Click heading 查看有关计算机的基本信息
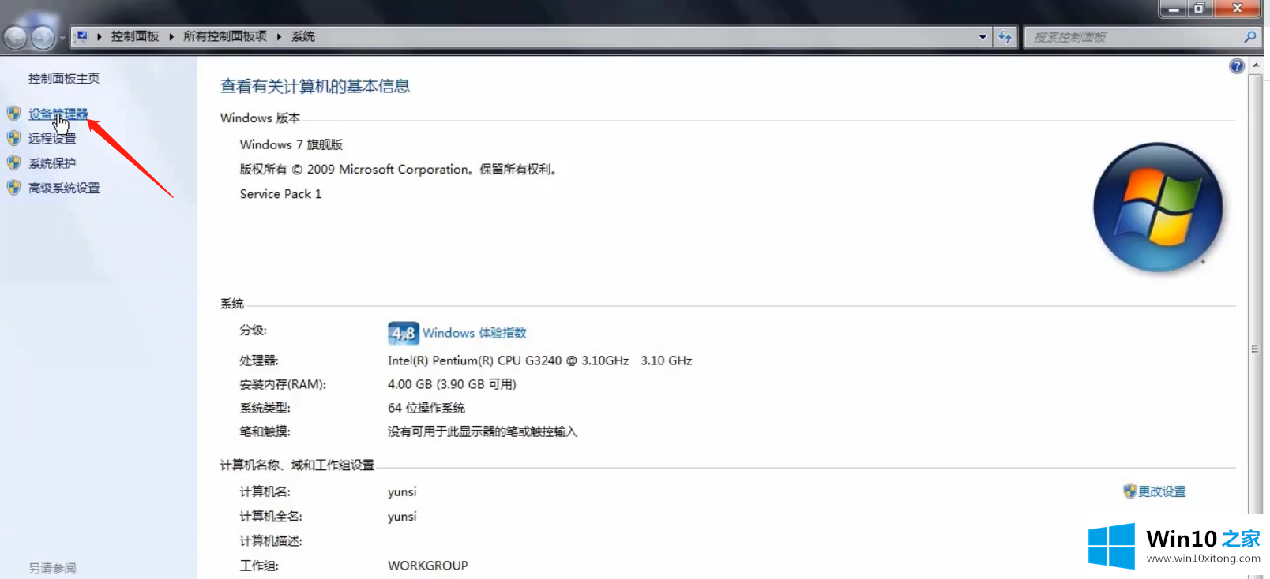This screenshot has width=1270, height=579. [x=315, y=86]
